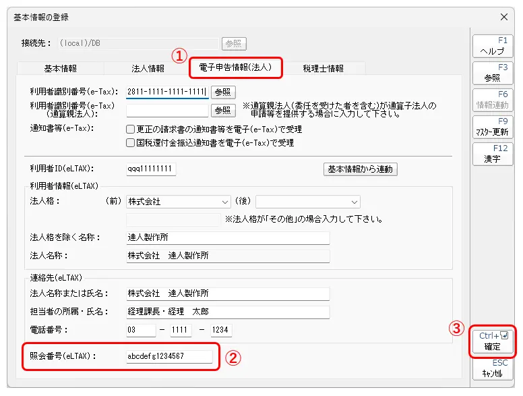
Task: Click the F1 ヘルプ help button
Action: [x=491, y=46]
